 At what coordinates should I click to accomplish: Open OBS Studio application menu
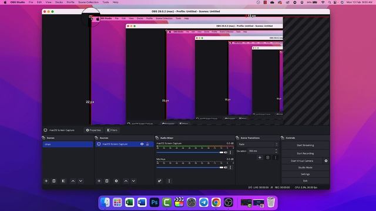[18, 2]
